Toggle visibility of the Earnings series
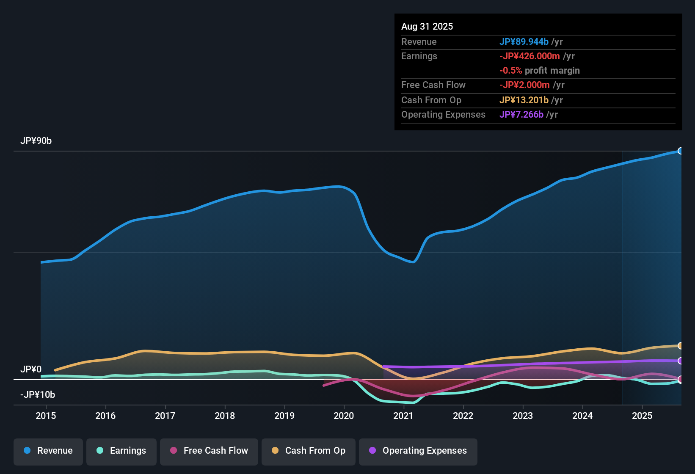Viewport: 695px width, 474px height. tap(121, 451)
